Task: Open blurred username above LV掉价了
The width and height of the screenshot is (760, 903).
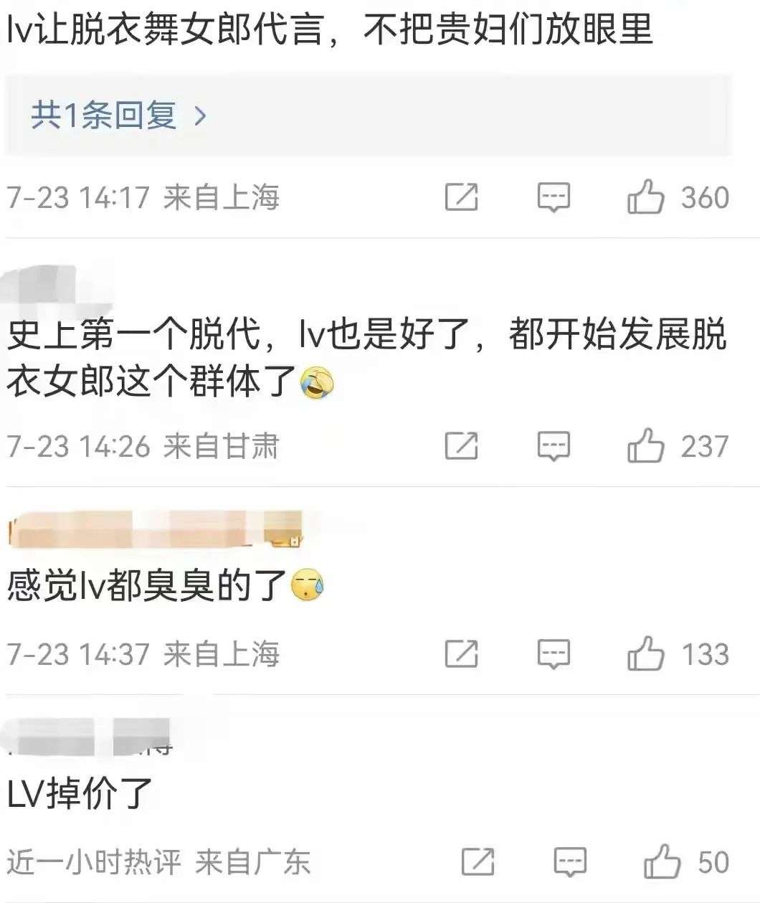Action: tap(90, 737)
